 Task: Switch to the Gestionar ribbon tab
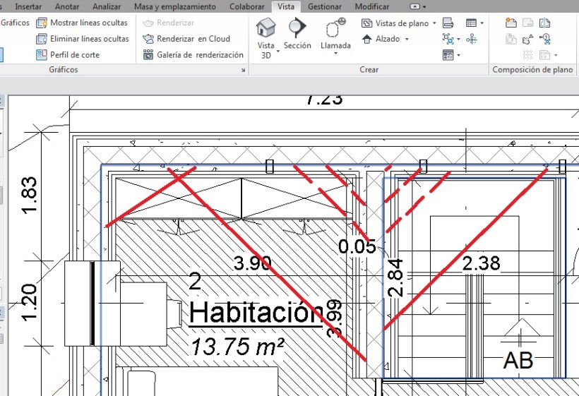coord(324,6)
